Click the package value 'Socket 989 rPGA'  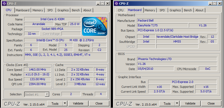coord(53,29)
